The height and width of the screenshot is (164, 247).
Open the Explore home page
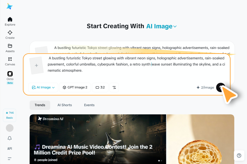coord(10,21)
